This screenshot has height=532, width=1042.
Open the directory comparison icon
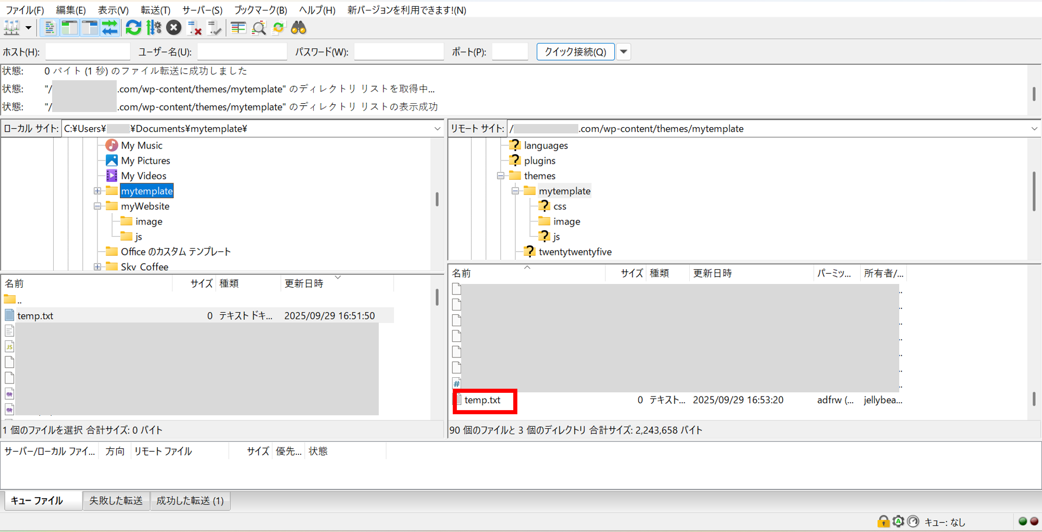[x=239, y=28]
